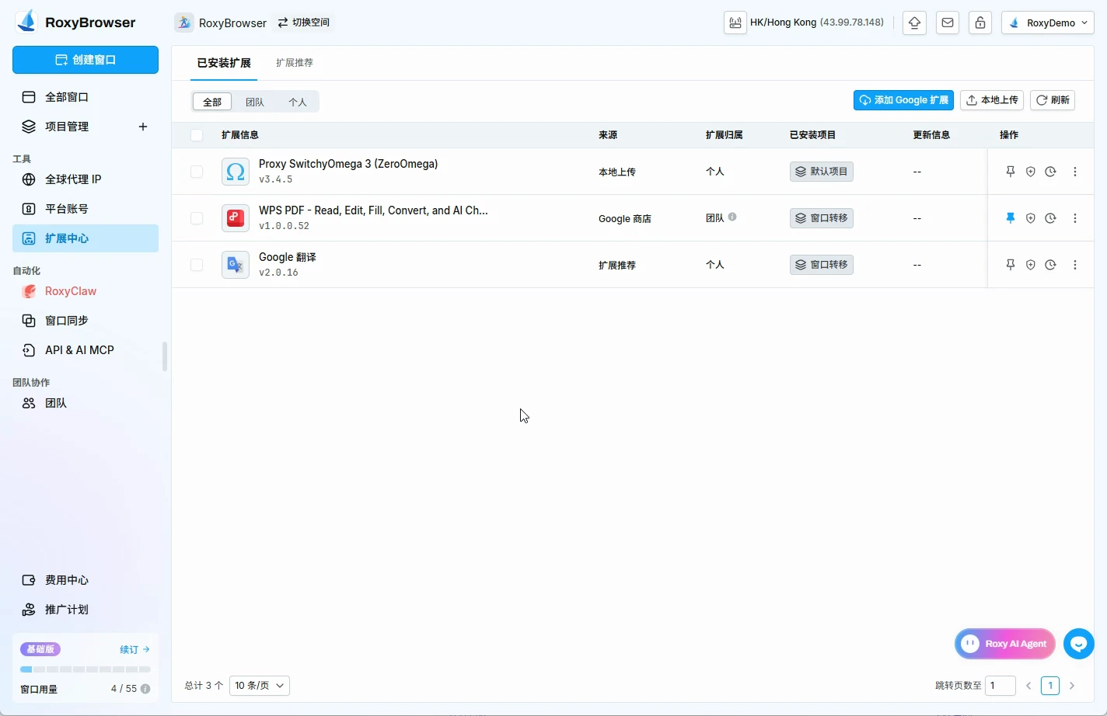Switch to the 扩展推荐 tab
The height and width of the screenshot is (716, 1107).
(295, 63)
